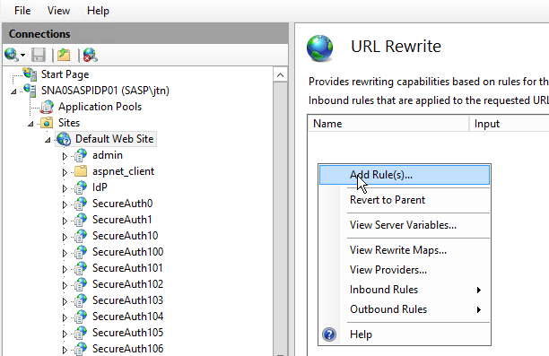Collapse the Sites node

coord(30,124)
